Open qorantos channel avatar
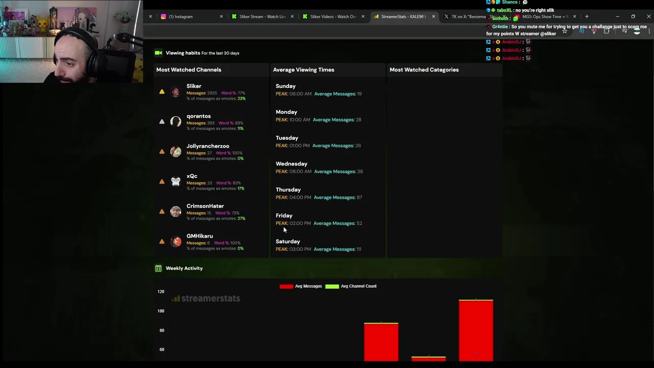The height and width of the screenshot is (368, 654). 176,122
